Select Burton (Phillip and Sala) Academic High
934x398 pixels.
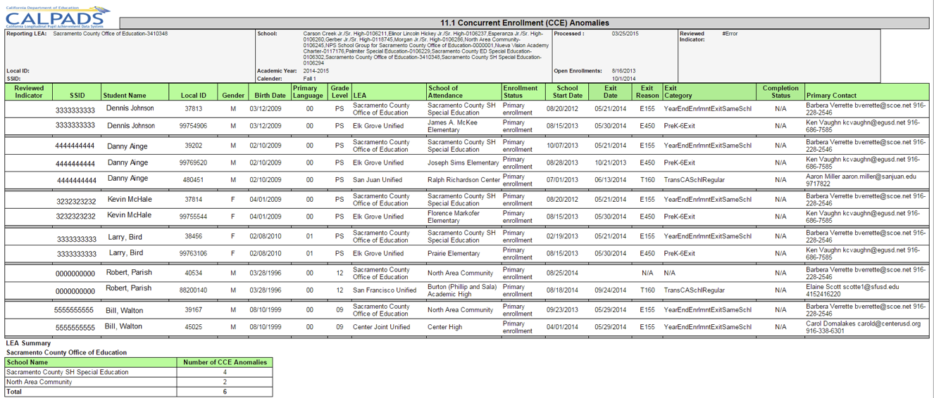point(462,290)
